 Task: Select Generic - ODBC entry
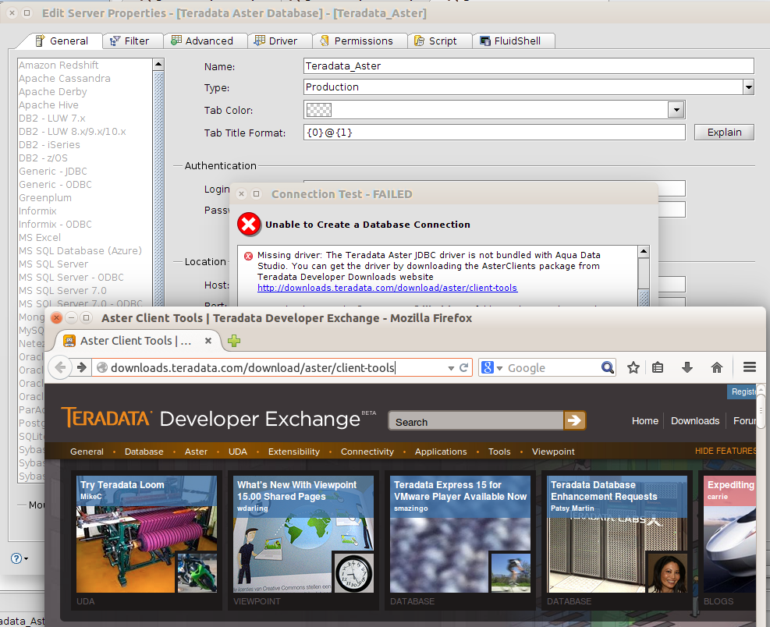pos(55,184)
